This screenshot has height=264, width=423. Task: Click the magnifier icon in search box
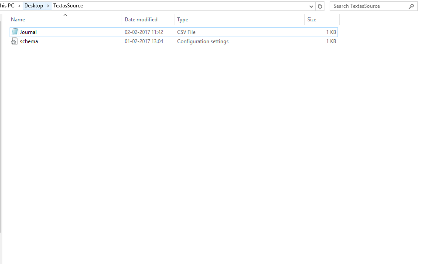pyautogui.click(x=411, y=6)
